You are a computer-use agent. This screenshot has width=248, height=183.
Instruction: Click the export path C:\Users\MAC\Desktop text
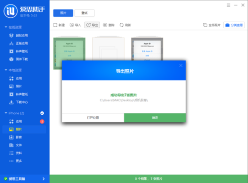point(124,100)
